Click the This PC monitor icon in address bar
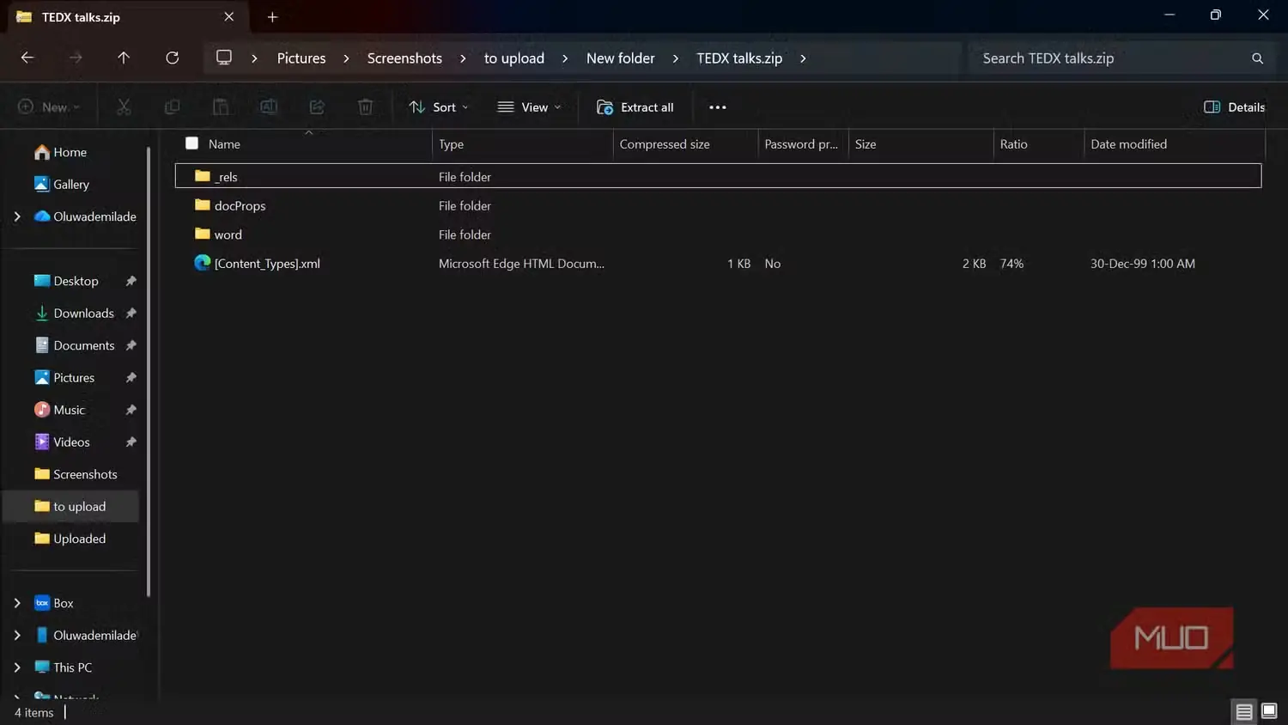 pos(224,58)
